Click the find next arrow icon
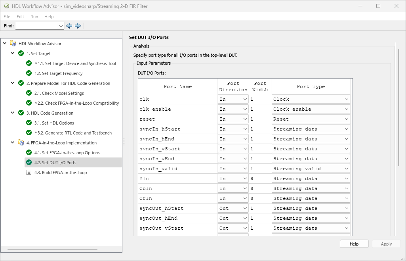 pos(78,26)
